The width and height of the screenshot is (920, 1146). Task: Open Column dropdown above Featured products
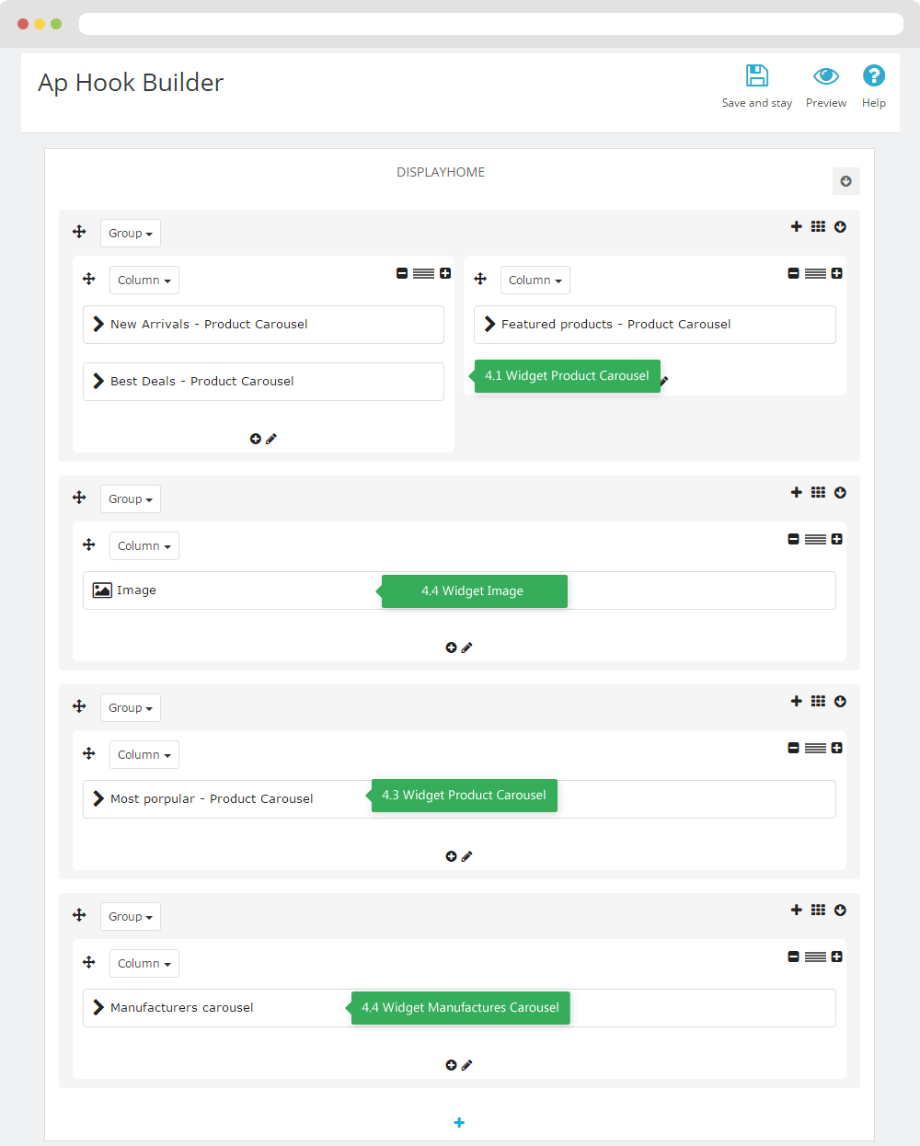coord(535,280)
